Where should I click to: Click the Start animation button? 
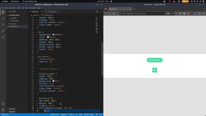pyautogui.click(x=154, y=60)
